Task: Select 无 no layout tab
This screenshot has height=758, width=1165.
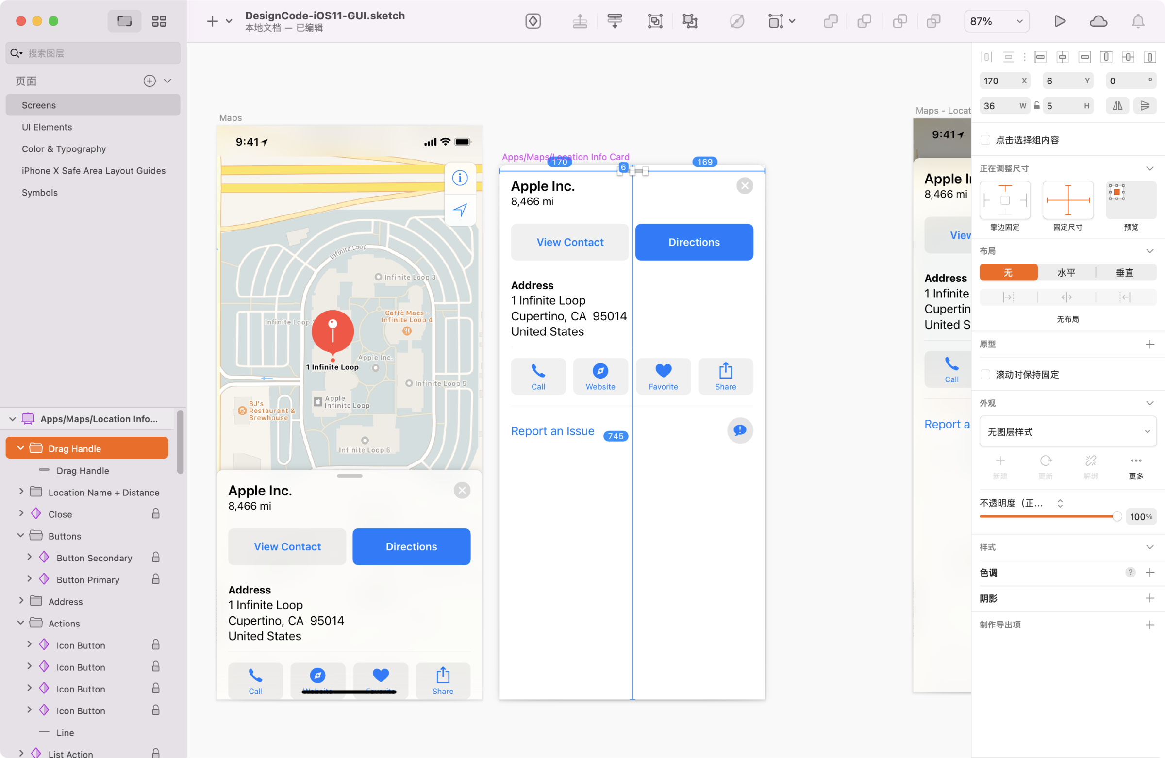Action: [x=1008, y=273]
